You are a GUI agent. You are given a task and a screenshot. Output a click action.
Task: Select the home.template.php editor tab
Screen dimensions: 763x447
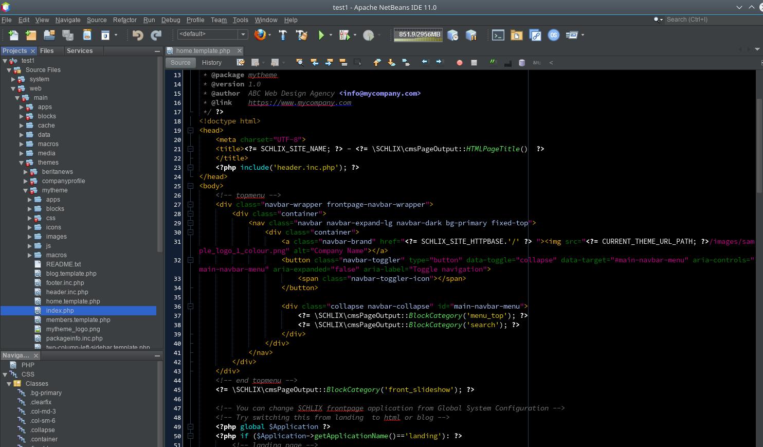(203, 50)
